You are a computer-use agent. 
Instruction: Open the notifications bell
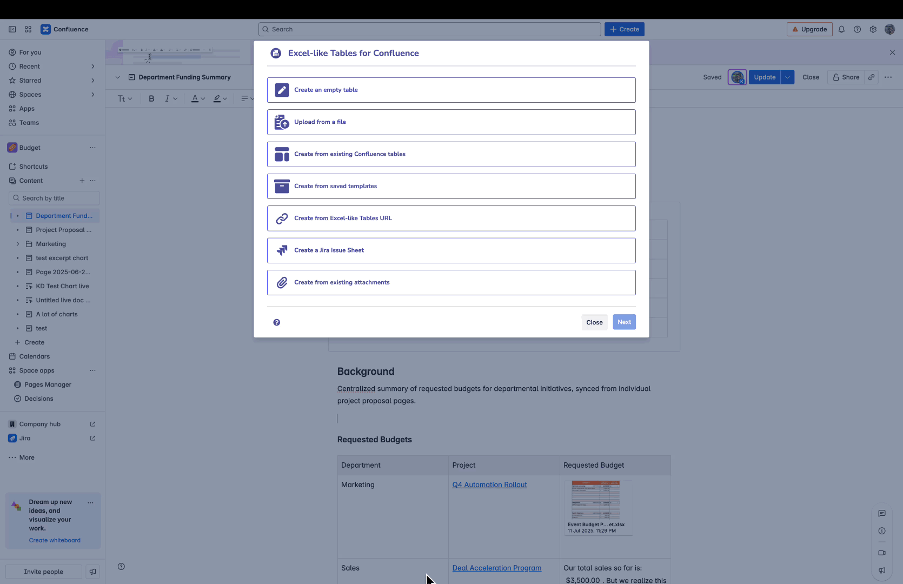click(x=841, y=29)
